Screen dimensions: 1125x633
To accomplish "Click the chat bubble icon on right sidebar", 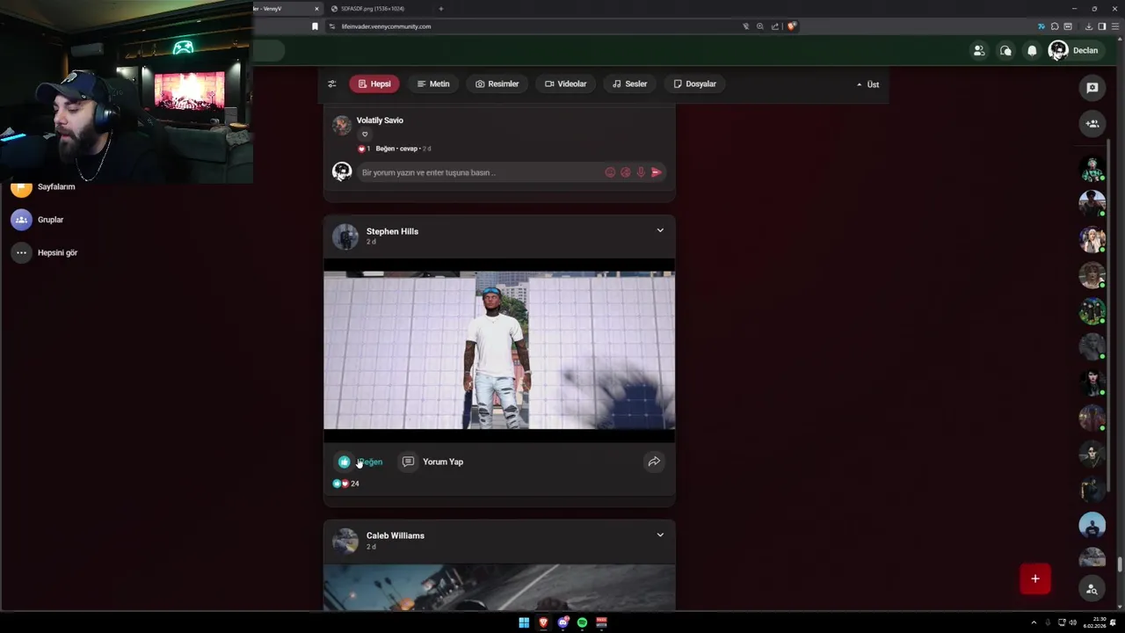I will 1092,88.
